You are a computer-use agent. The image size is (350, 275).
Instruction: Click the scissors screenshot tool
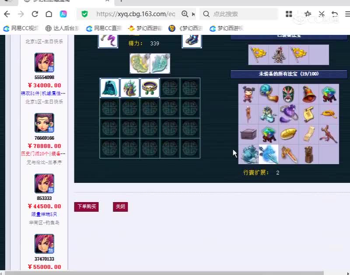coord(322,14)
